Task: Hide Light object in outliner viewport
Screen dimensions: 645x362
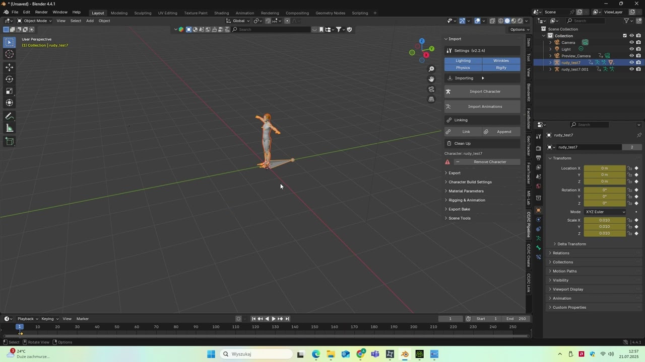Action: tap(631, 49)
